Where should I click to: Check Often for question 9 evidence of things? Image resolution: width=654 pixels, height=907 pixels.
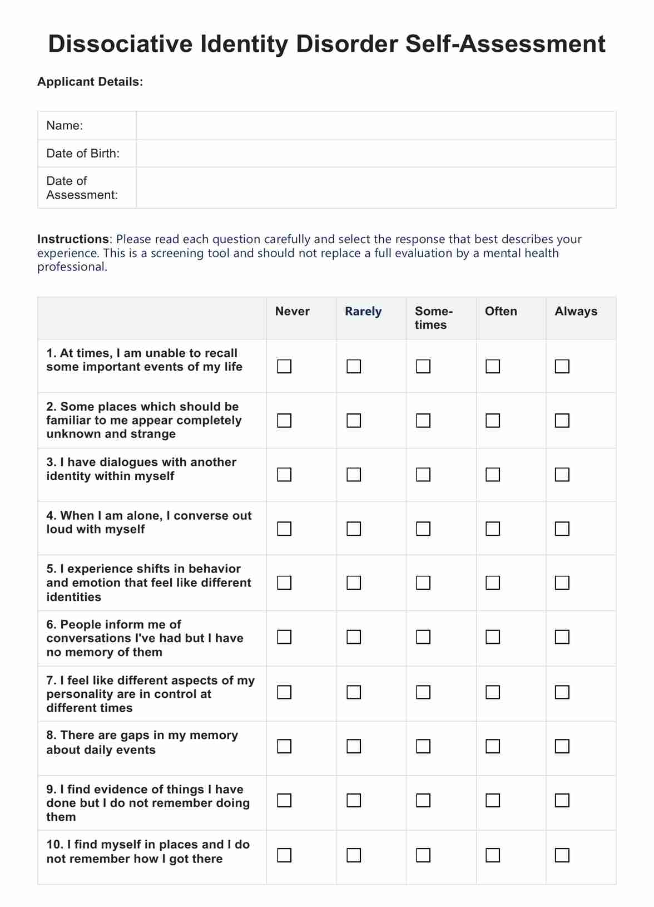493,800
